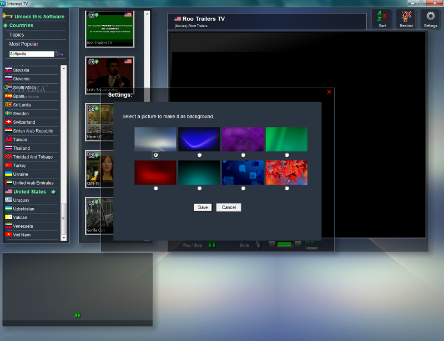444x341 pixels.
Task: Click channel list scroll-up arrow
Action: point(147,13)
